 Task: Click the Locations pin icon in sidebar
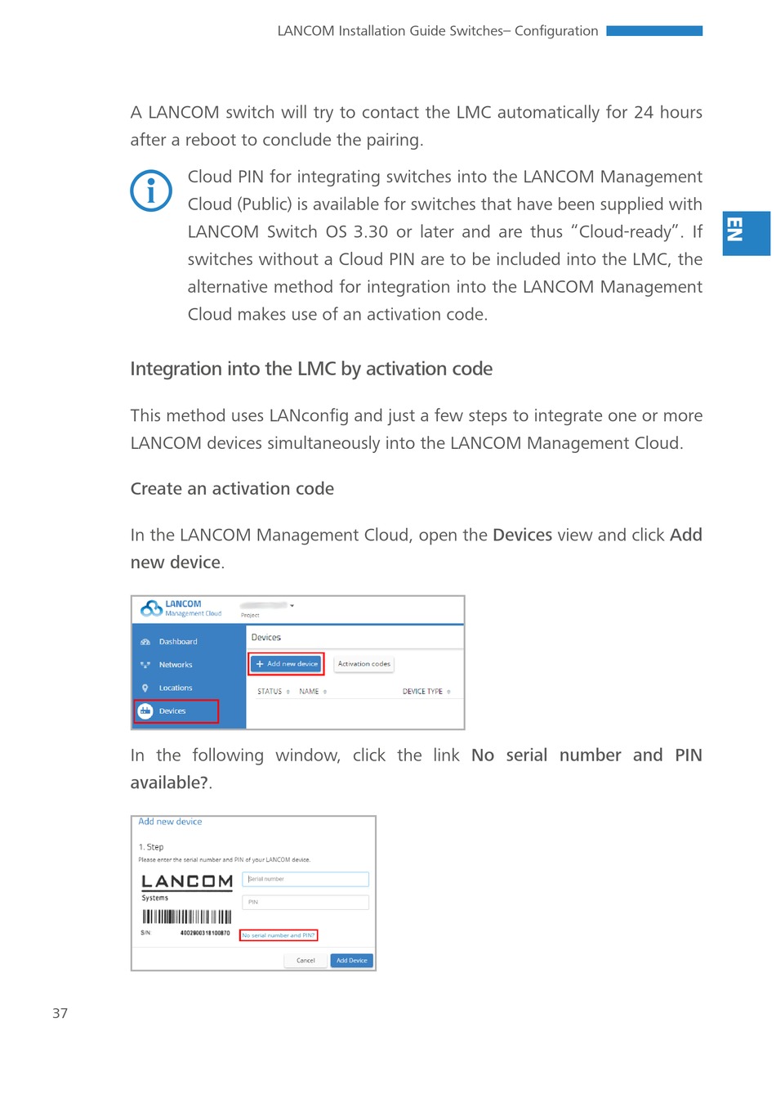click(145, 688)
